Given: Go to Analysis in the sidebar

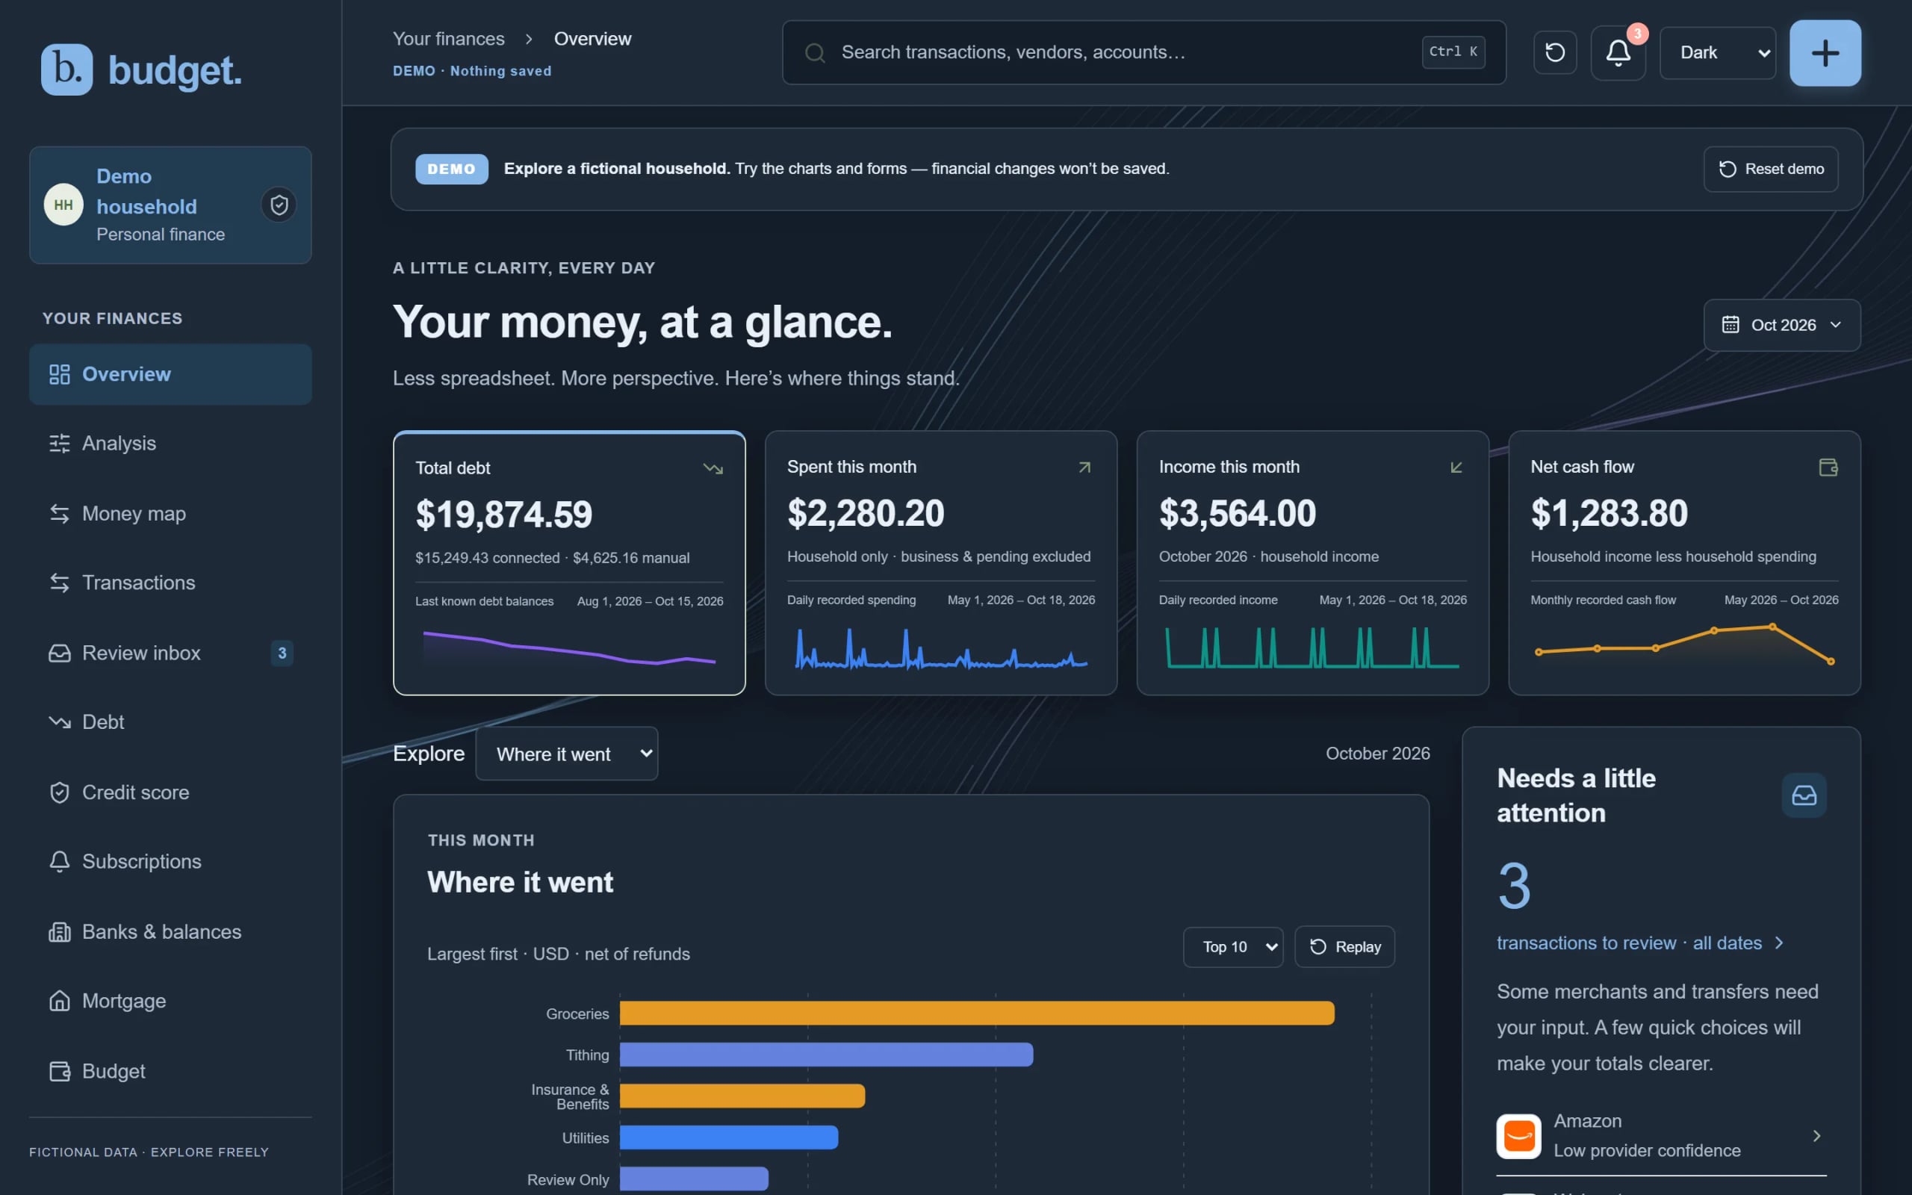Looking at the screenshot, I should [170, 444].
